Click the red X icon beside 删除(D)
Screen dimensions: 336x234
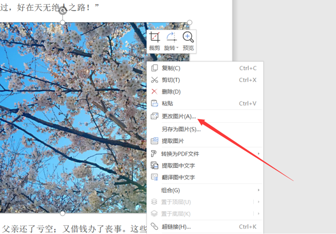tap(154, 92)
